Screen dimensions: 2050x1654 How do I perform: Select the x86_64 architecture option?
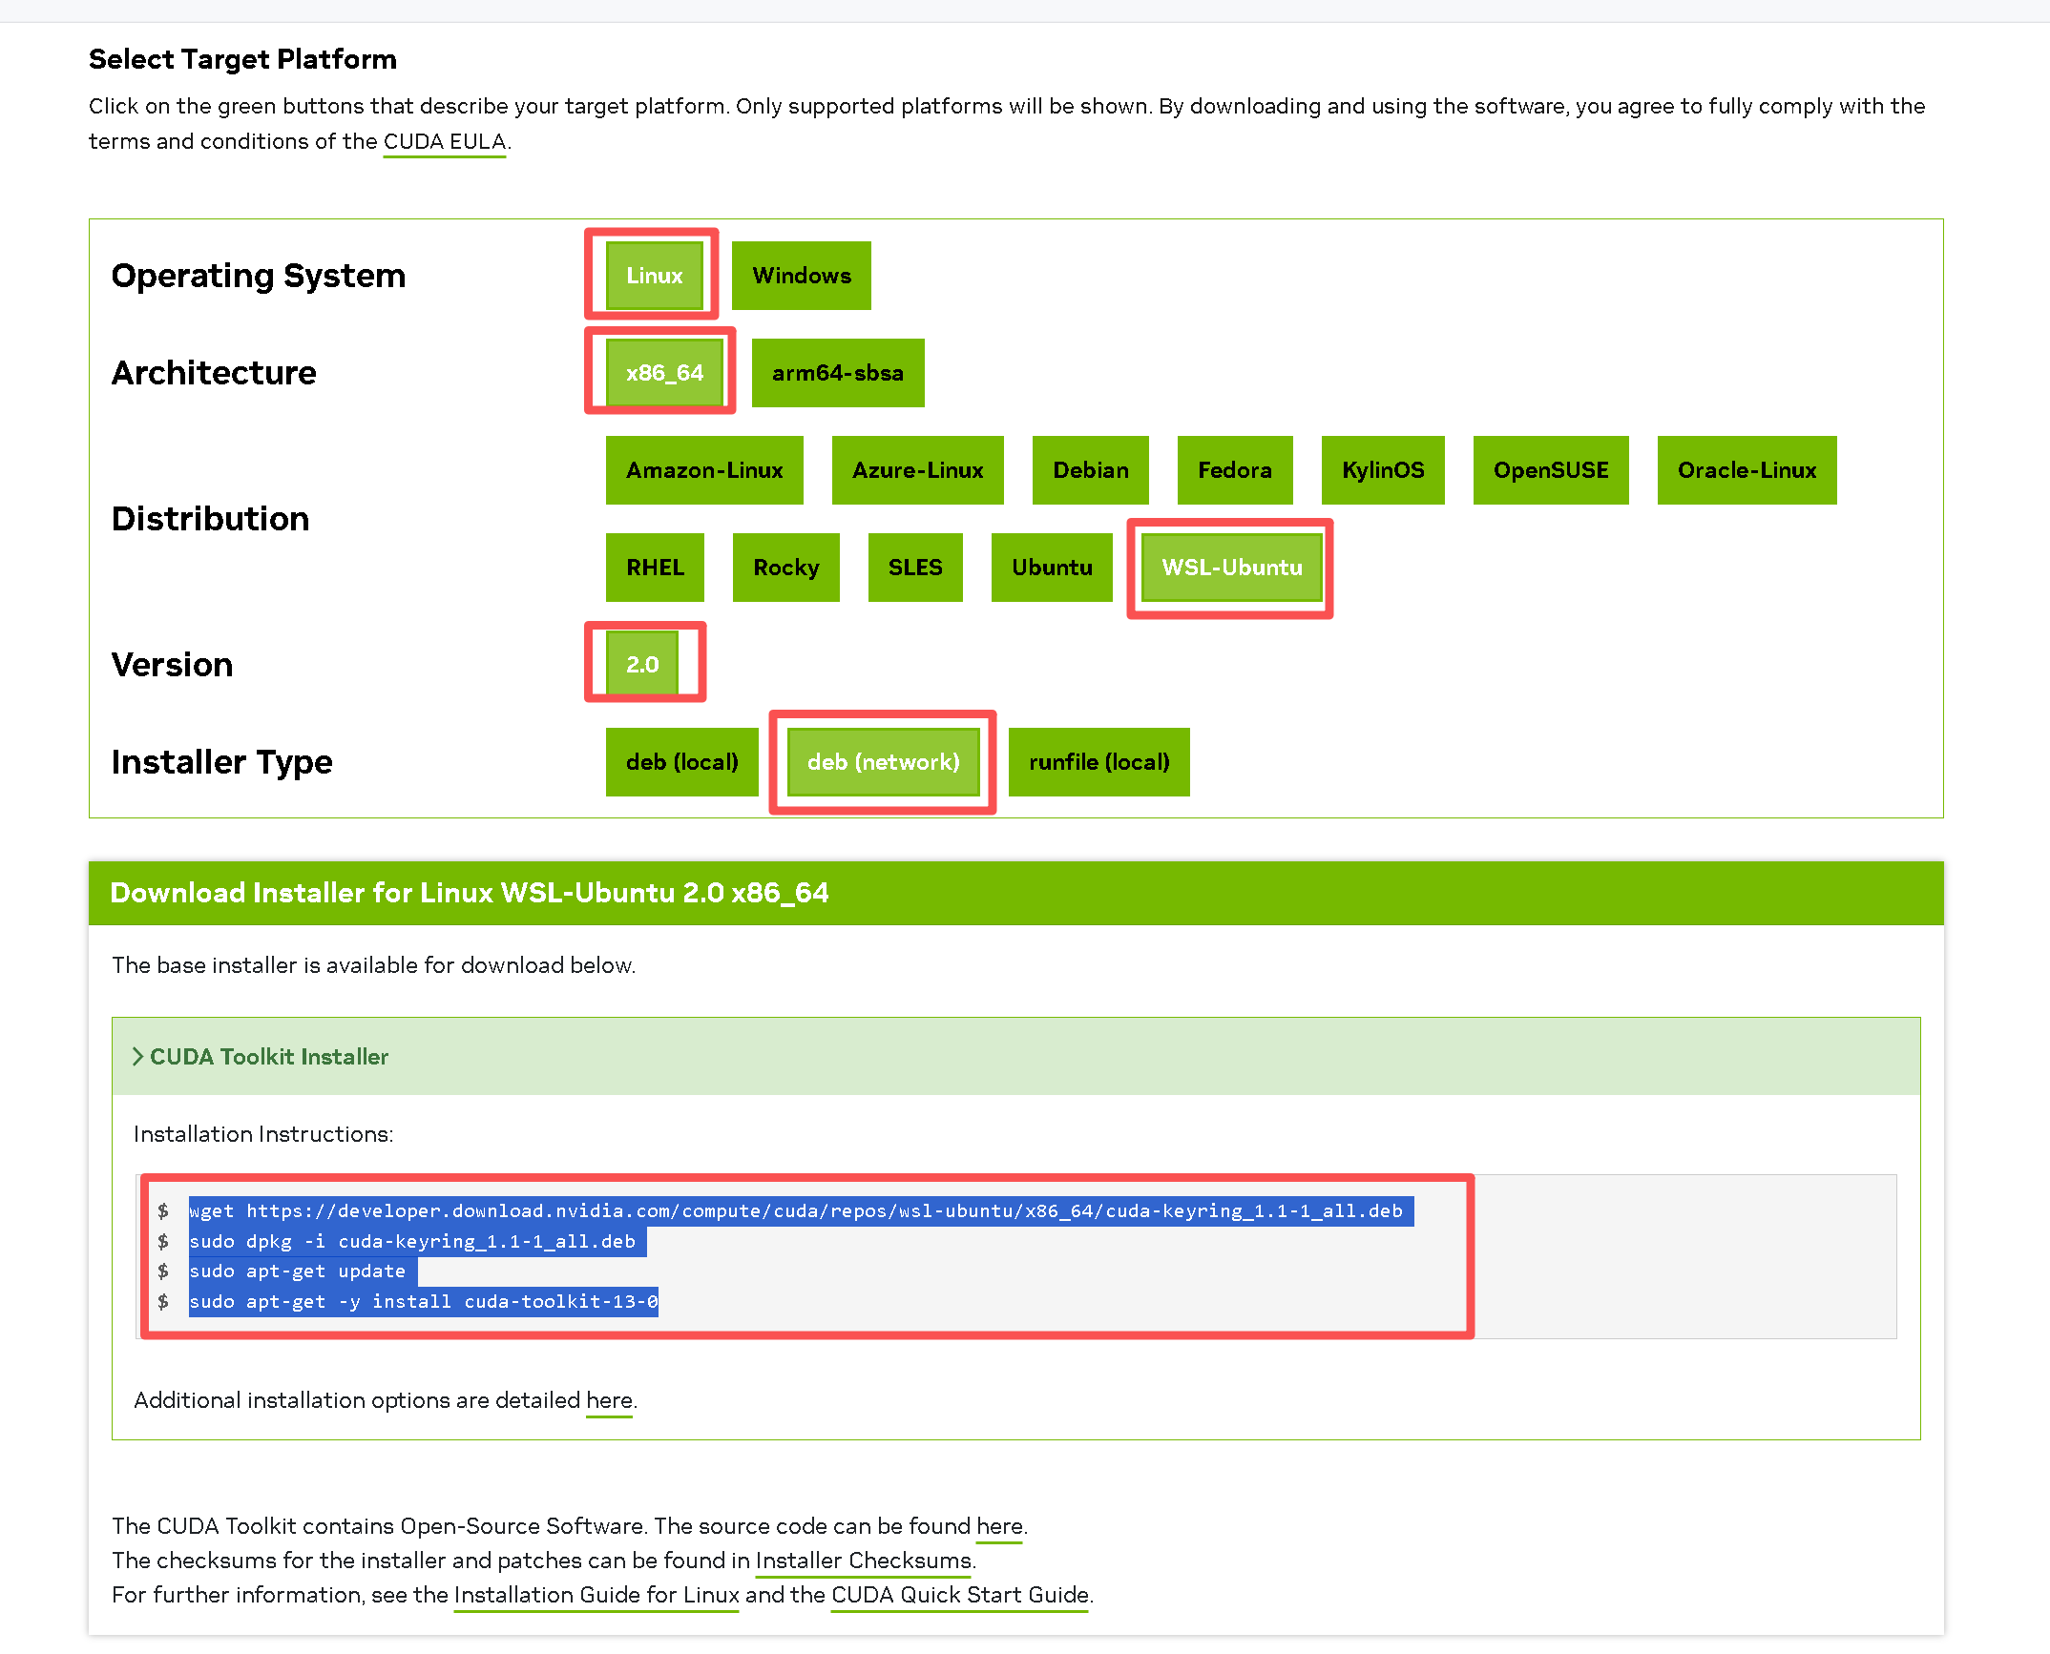coord(663,373)
